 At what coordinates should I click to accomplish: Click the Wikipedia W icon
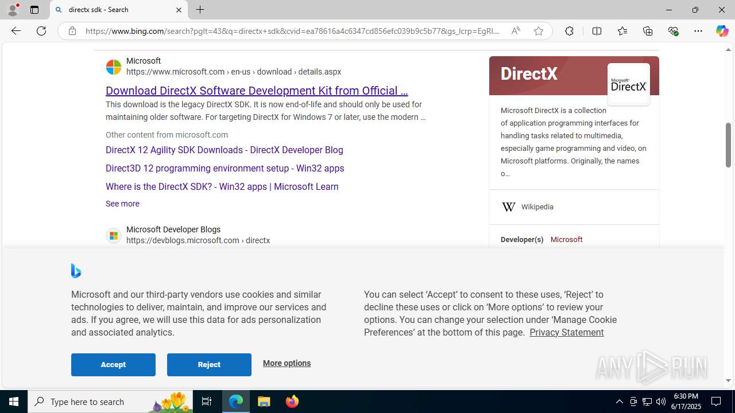(x=508, y=207)
